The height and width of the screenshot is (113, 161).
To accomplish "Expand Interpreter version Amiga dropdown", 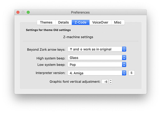I will [97, 73].
